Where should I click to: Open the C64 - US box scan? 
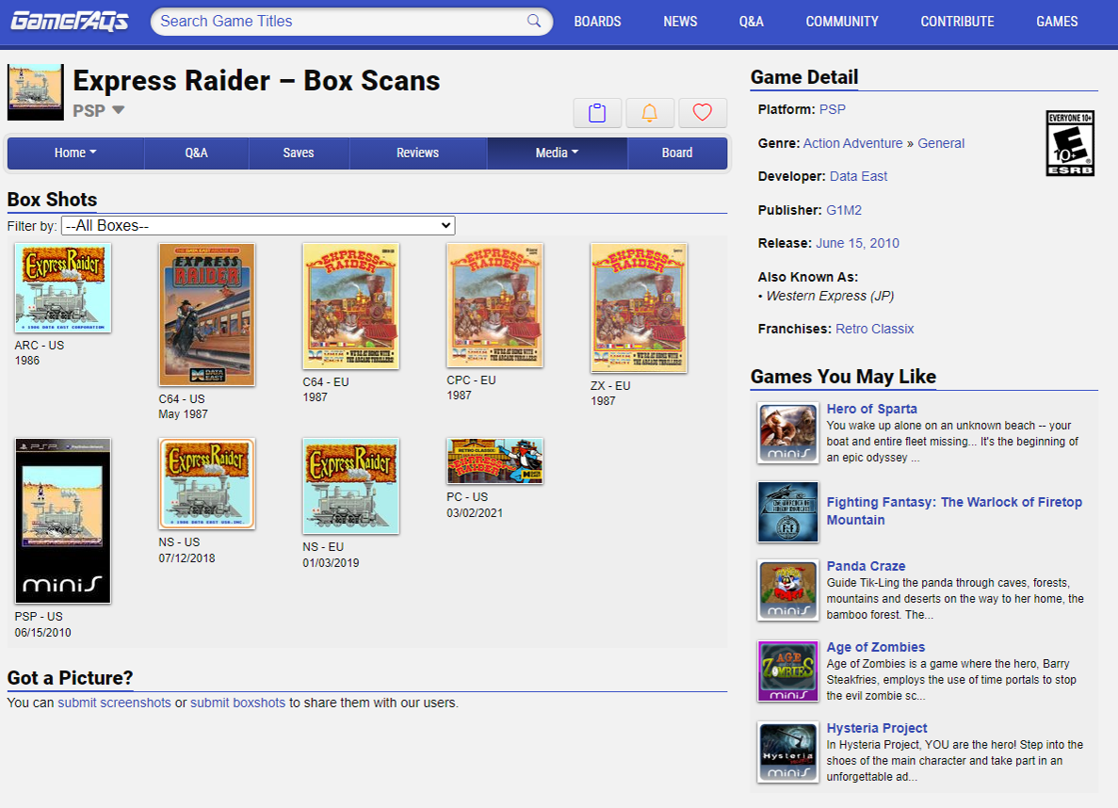(207, 315)
